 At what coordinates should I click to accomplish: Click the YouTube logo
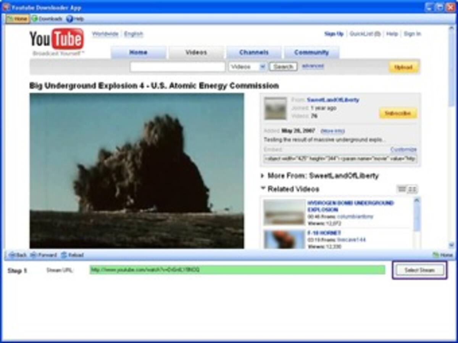click(x=56, y=39)
